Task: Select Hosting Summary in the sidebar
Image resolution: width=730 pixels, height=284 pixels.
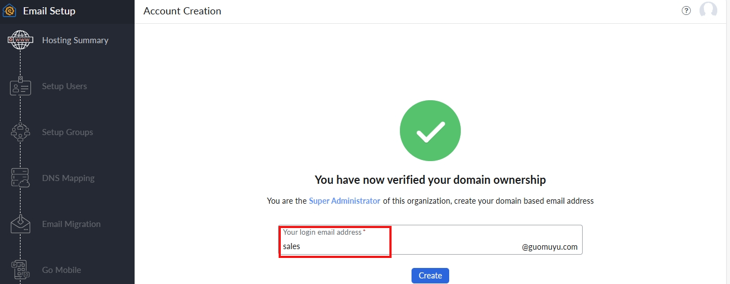Action: click(75, 40)
